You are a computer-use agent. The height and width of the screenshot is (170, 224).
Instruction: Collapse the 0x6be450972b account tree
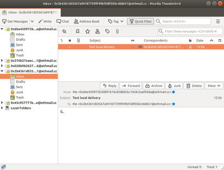[2, 29]
